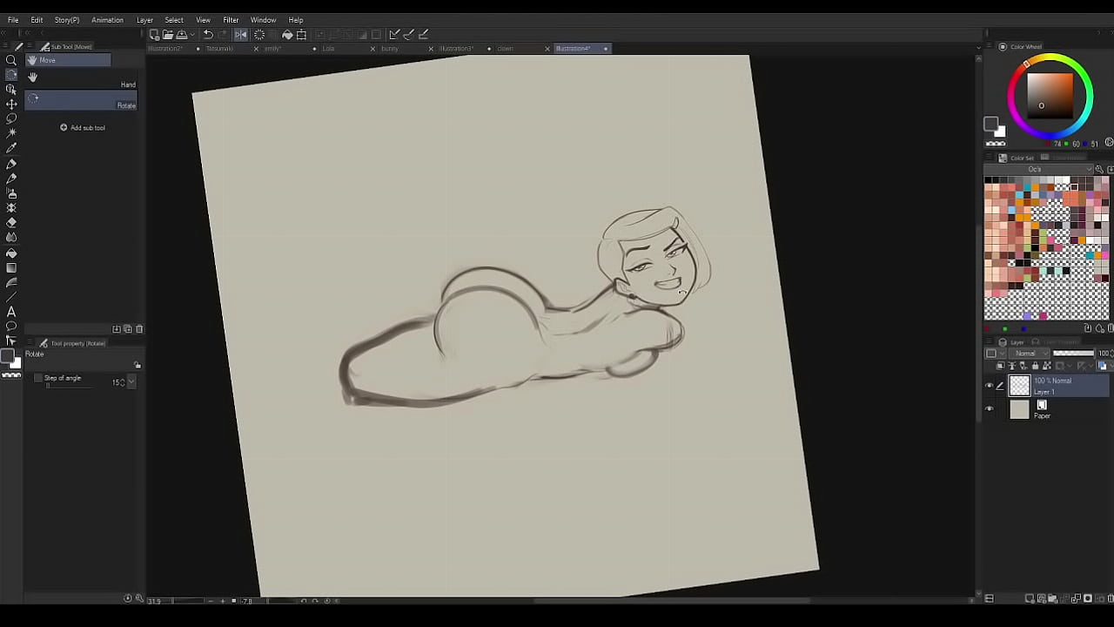
Task: Select the Zoom magnifier tool
Action: 11,60
